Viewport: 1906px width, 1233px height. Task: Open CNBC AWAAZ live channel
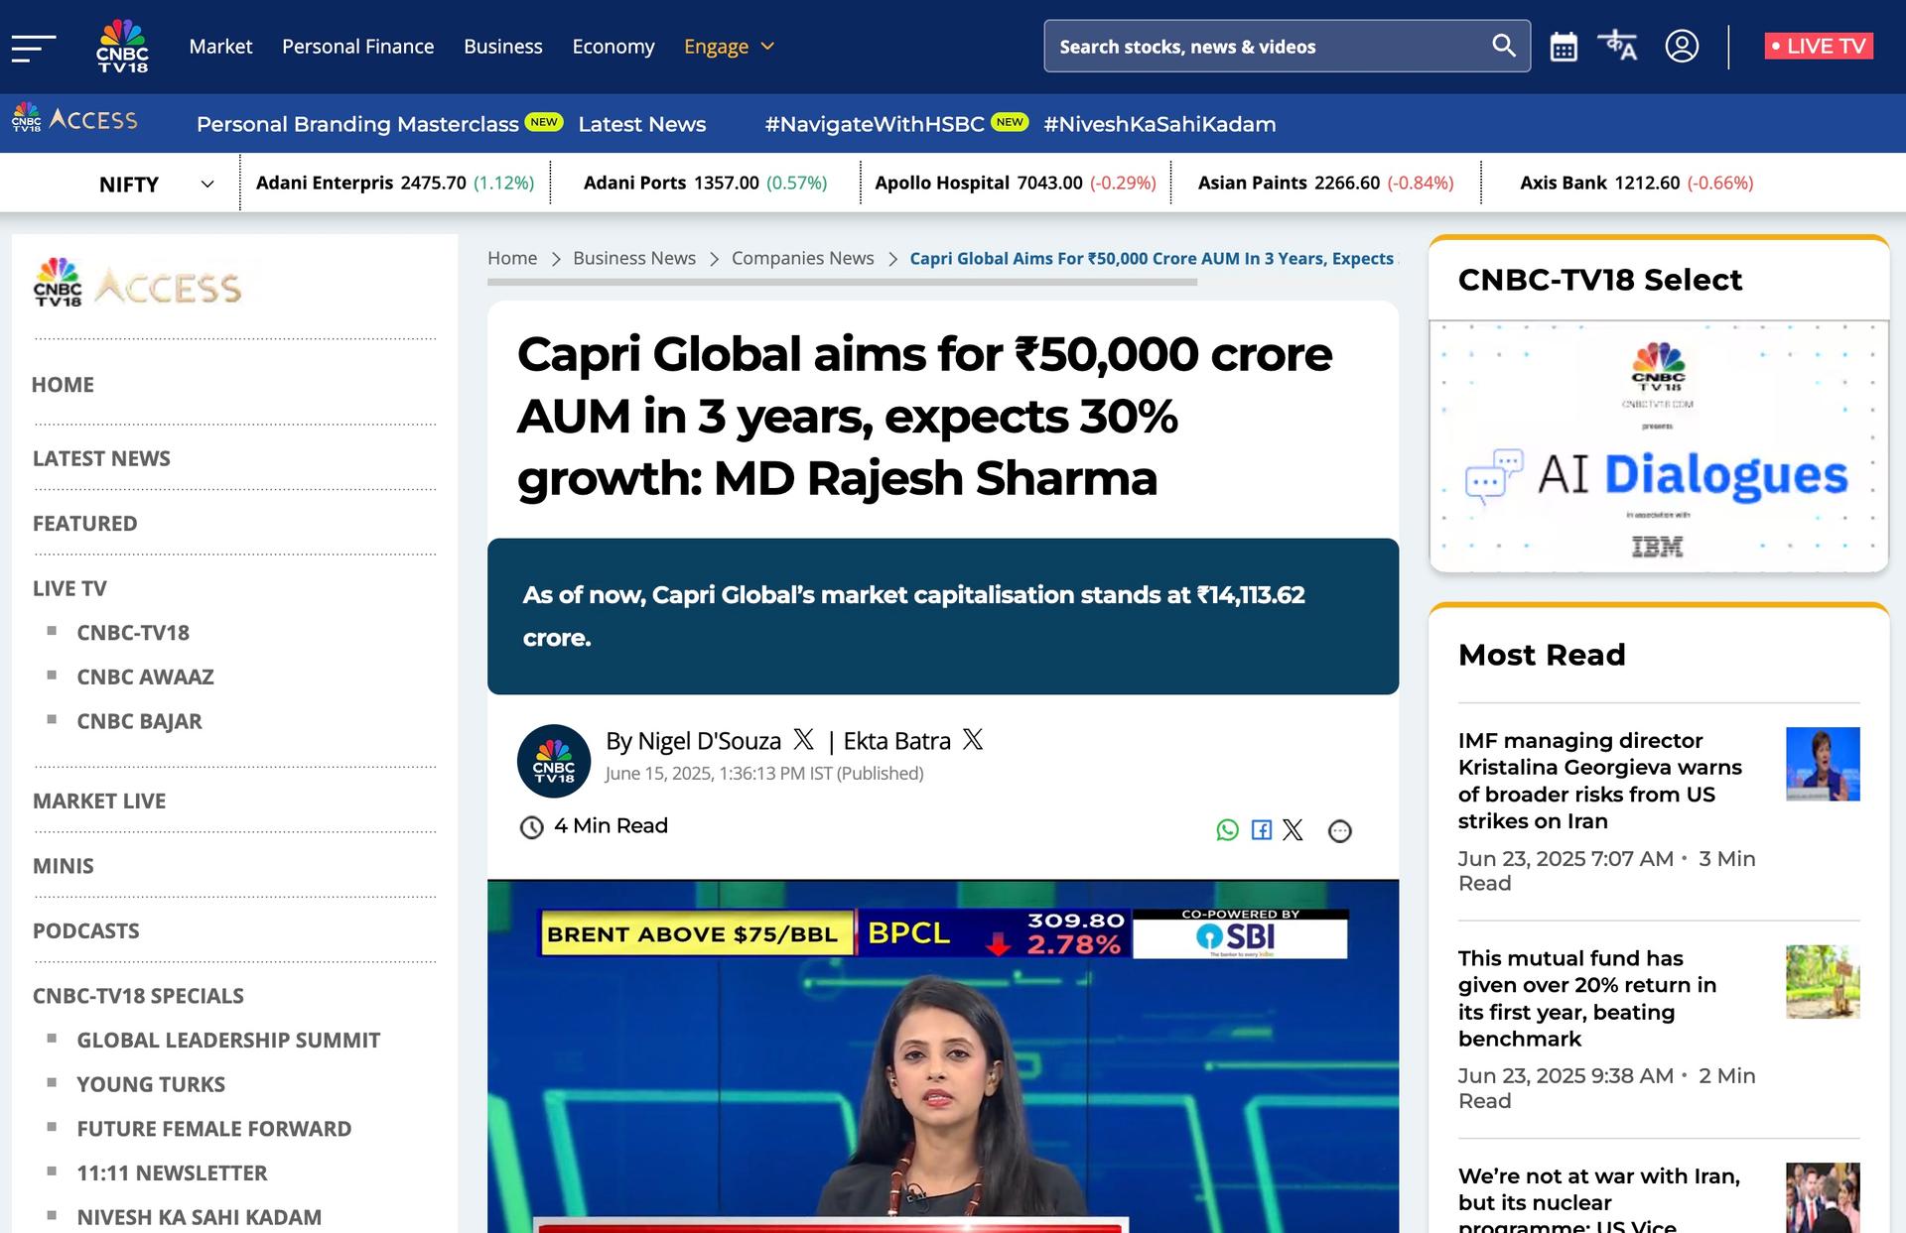point(146,678)
